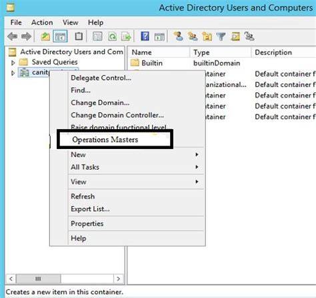Screen dimensions: 316x298
Task: Click the Export List toolbar icon with green arrow
Action: click(x=126, y=37)
